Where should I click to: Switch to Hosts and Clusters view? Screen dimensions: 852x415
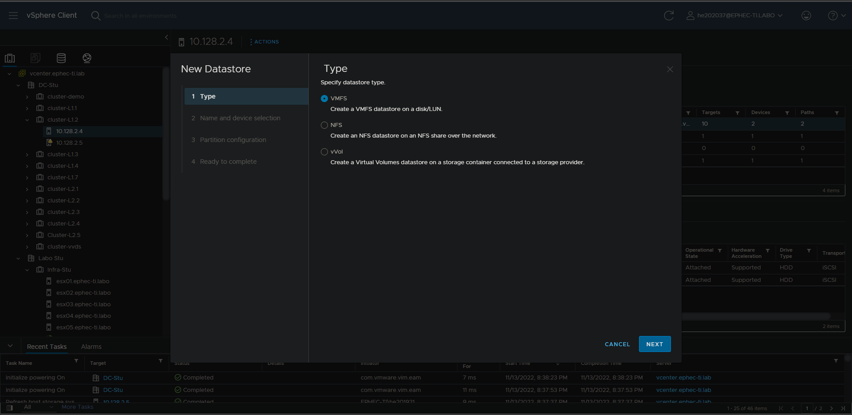(x=10, y=58)
